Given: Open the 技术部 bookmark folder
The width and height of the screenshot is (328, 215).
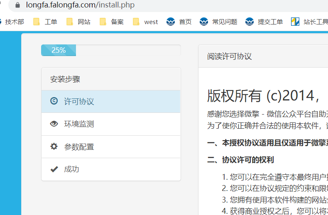Looking at the screenshot, I should coord(13,22).
